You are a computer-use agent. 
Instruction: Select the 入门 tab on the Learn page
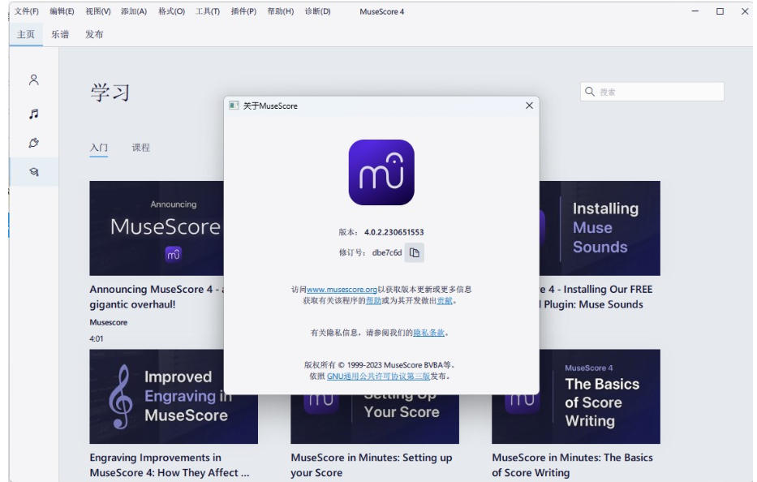coord(99,148)
